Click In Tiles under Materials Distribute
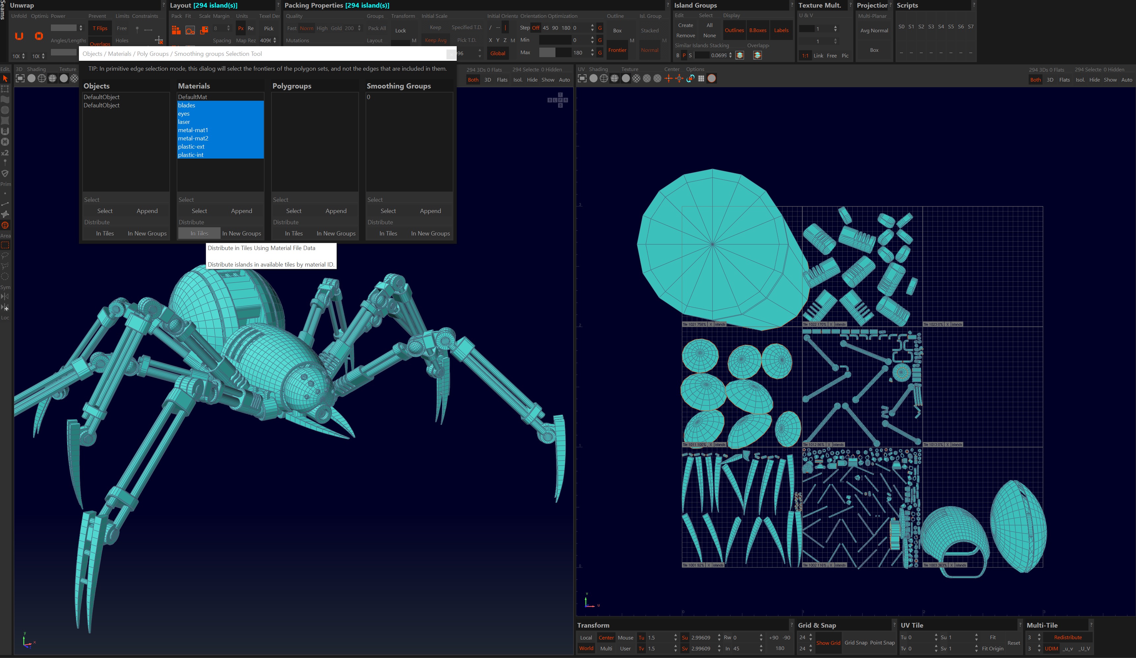The image size is (1136, 658). coord(199,234)
